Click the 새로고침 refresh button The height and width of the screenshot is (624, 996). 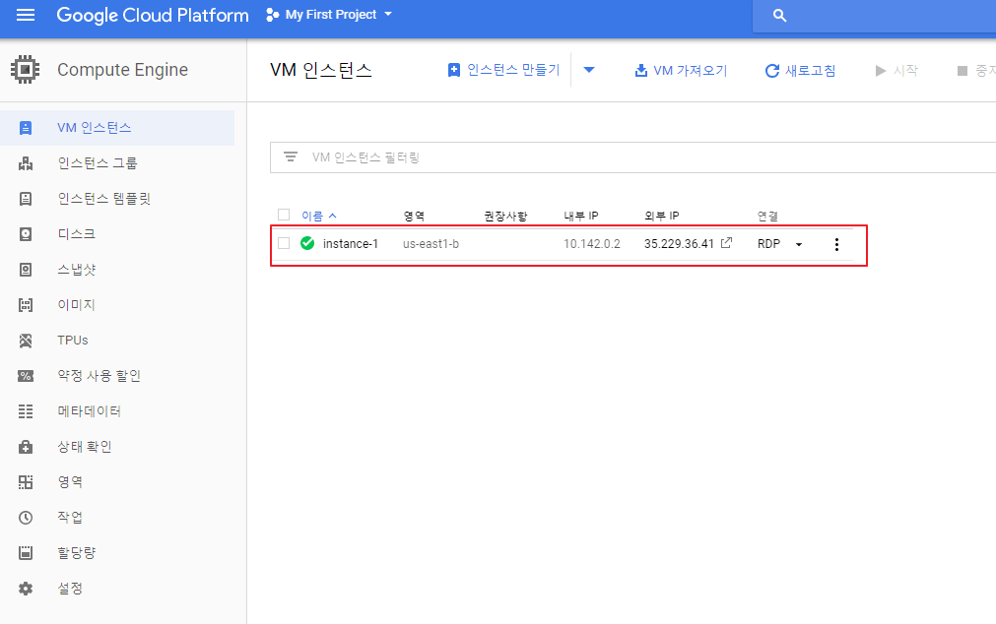[x=800, y=70]
